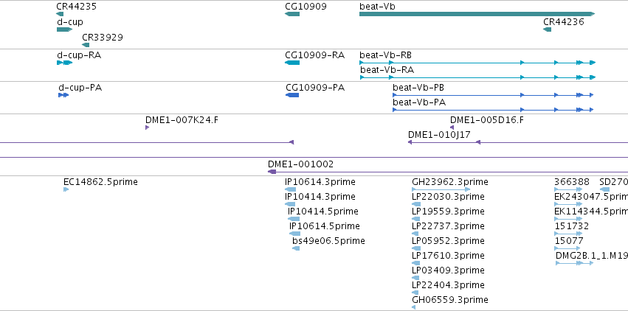The image size is (628, 311).
Task: Select the long beat-Vb gene bar
Action: pos(477,14)
